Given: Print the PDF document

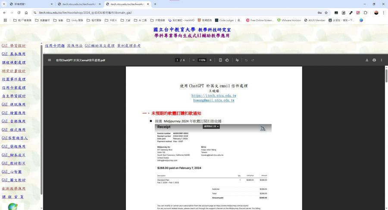Looking at the screenshot, I should click(374, 60).
